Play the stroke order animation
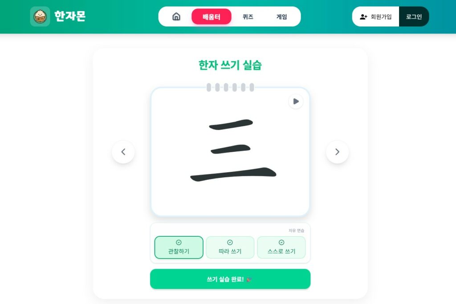 tap(296, 101)
